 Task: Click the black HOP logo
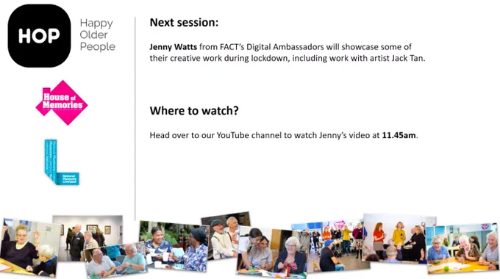pos(39,36)
